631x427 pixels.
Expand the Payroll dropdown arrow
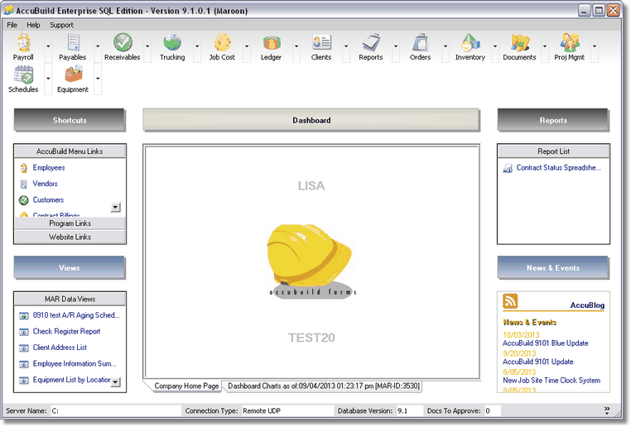coord(48,46)
